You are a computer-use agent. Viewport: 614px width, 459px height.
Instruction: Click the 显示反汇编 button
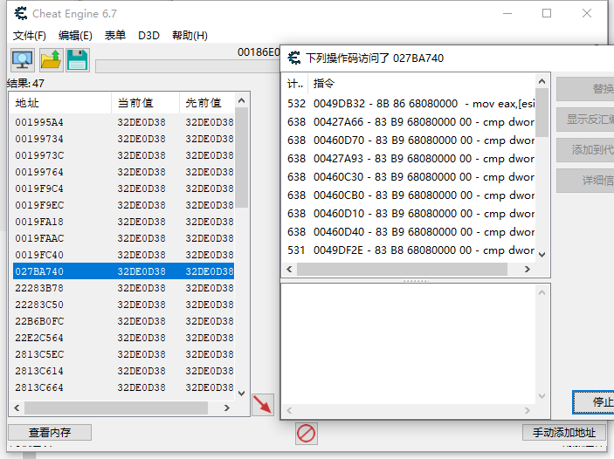point(585,120)
